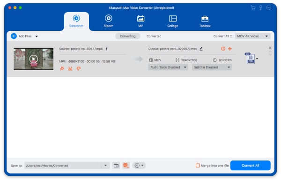Switch to the Ripper tab
This screenshot has width=281, height=181.
(x=109, y=22)
